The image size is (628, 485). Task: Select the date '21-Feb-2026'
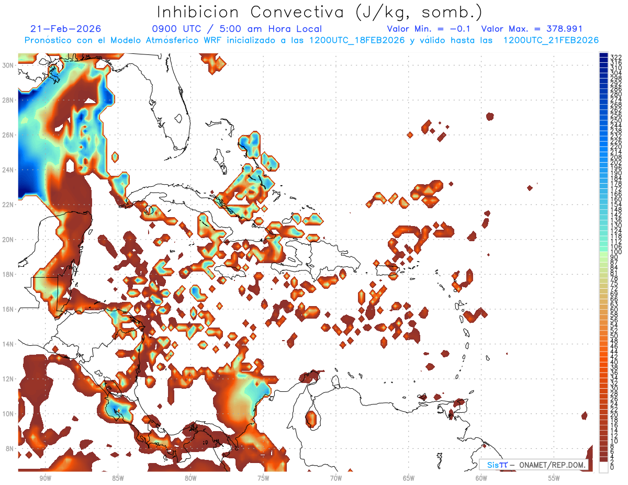(66, 29)
